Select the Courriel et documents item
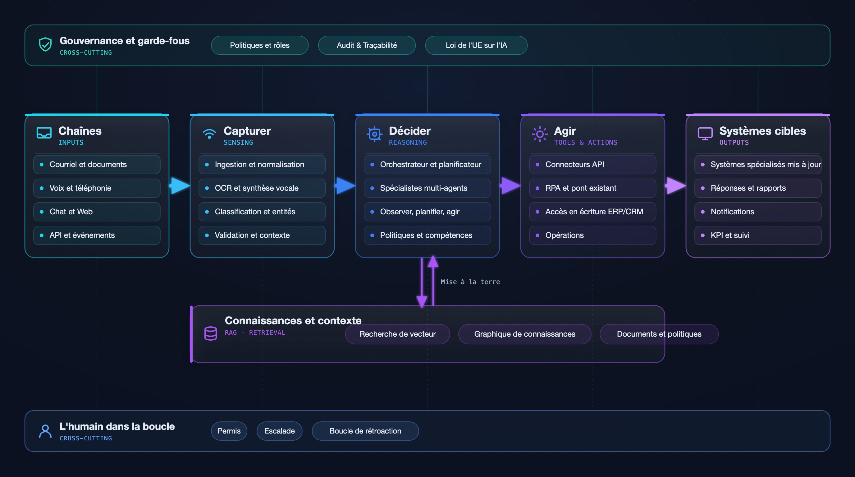 click(97, 165)
